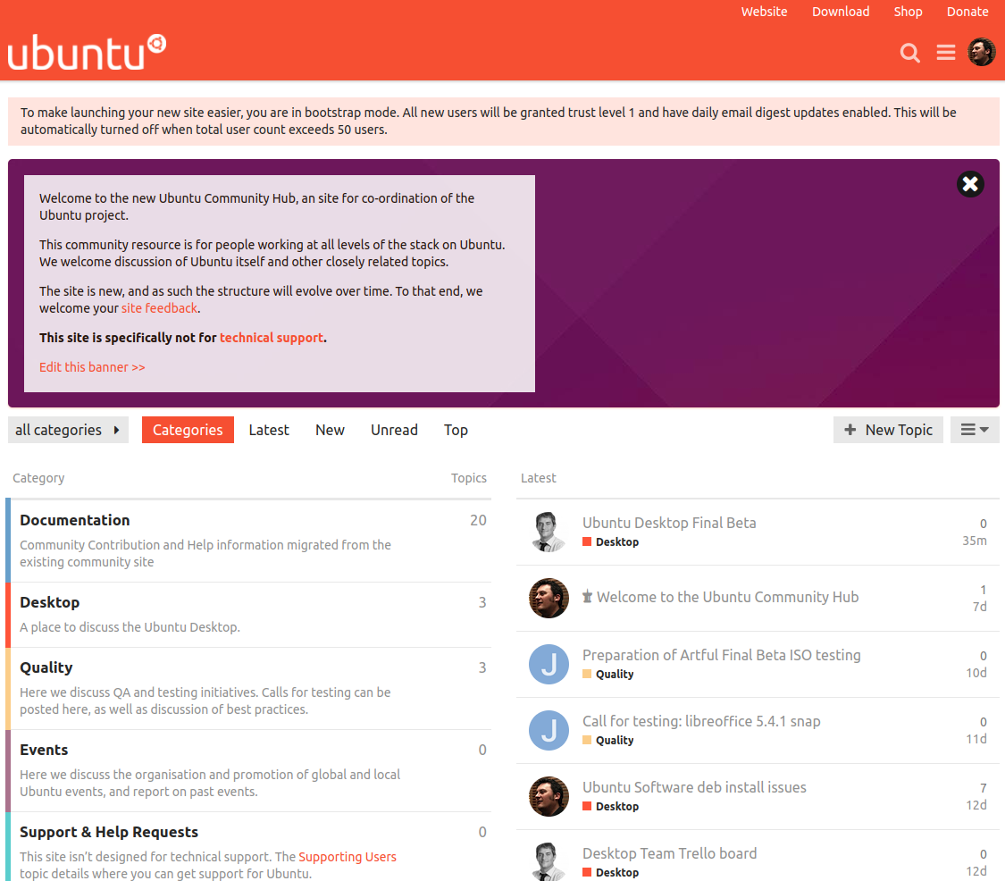Open topic Ubuntu Desktop Final Beta
Screen dimensions: 1005x881
[669, 523]
